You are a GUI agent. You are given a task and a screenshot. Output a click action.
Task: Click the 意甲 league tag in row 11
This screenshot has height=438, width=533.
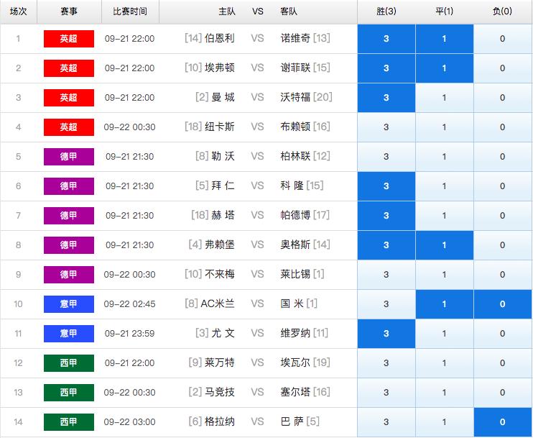[x=69, y=334]
